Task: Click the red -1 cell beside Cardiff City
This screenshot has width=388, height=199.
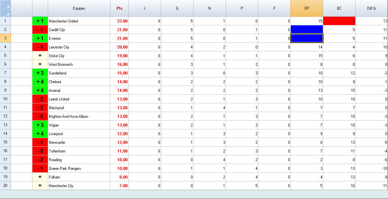Action: (x=40, y=30)
